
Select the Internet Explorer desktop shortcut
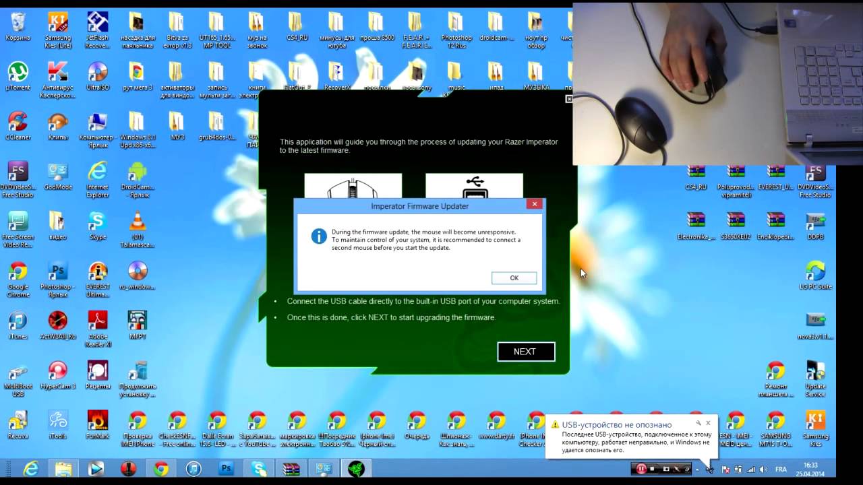[x=98, y=180]
